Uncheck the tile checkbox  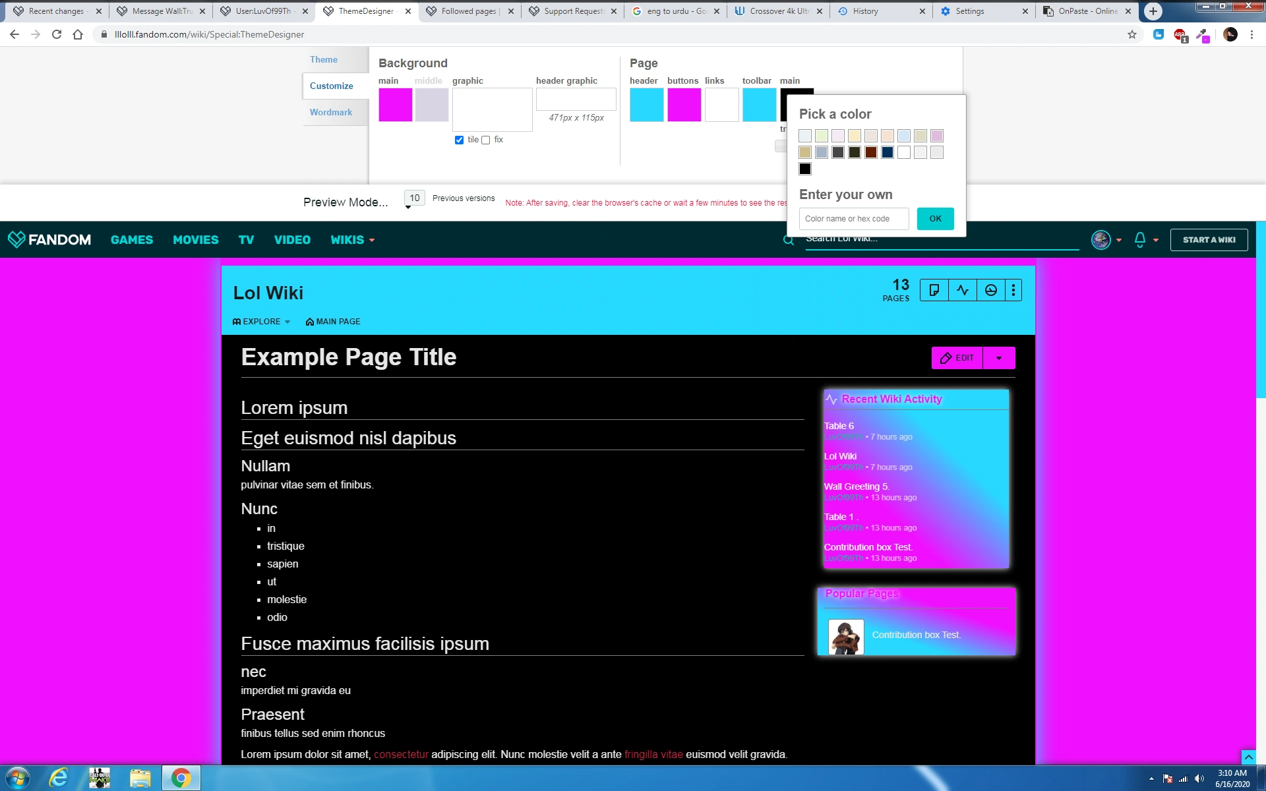click(x=459, y=140)
